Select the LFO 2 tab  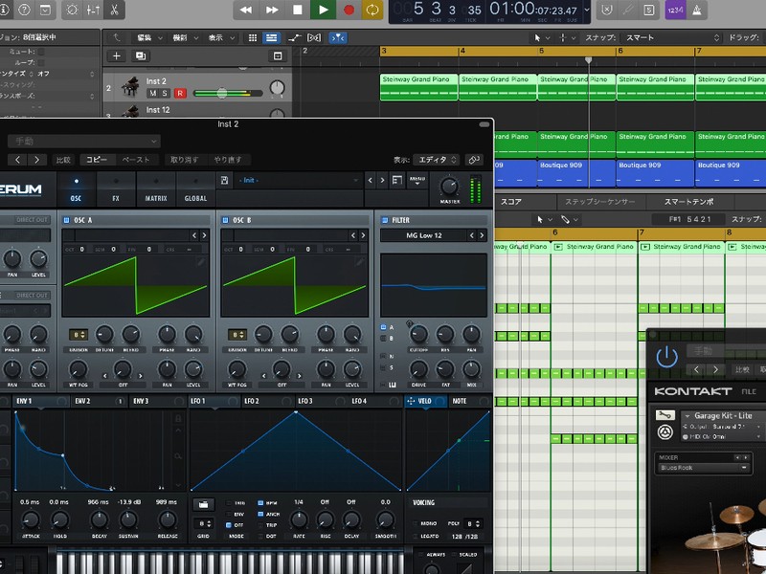point(252,401)
